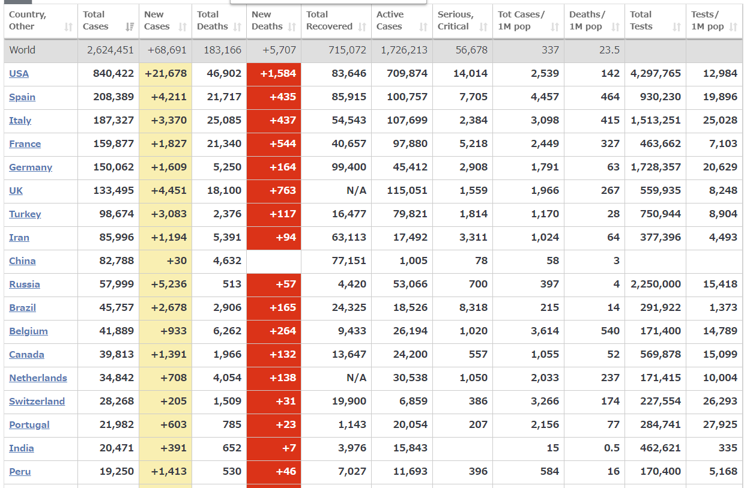This screenshot has height=488, width=753.
Task: Open the India country link
Action: click(x=22, y=448)
